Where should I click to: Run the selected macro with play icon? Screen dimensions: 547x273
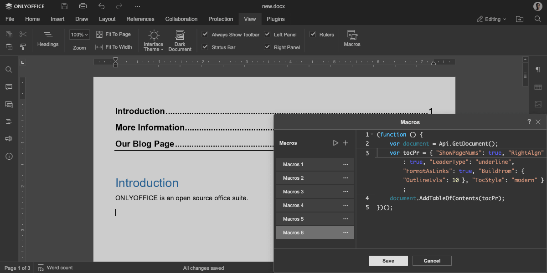point(335,143)
